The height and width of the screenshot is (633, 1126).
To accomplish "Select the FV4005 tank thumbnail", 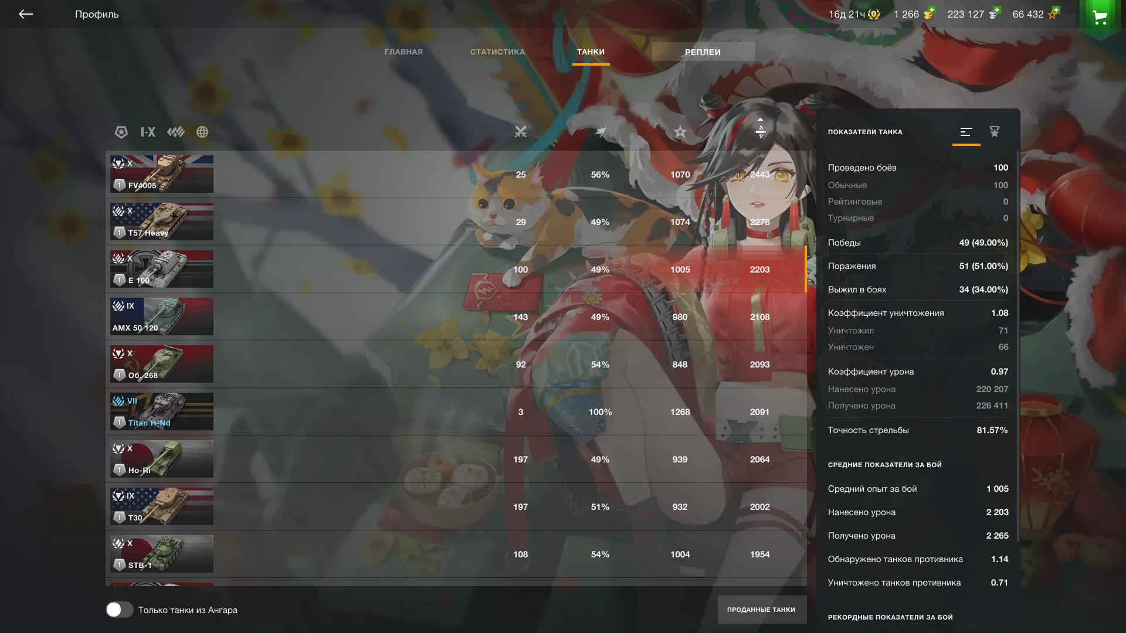I will (162, 174).
